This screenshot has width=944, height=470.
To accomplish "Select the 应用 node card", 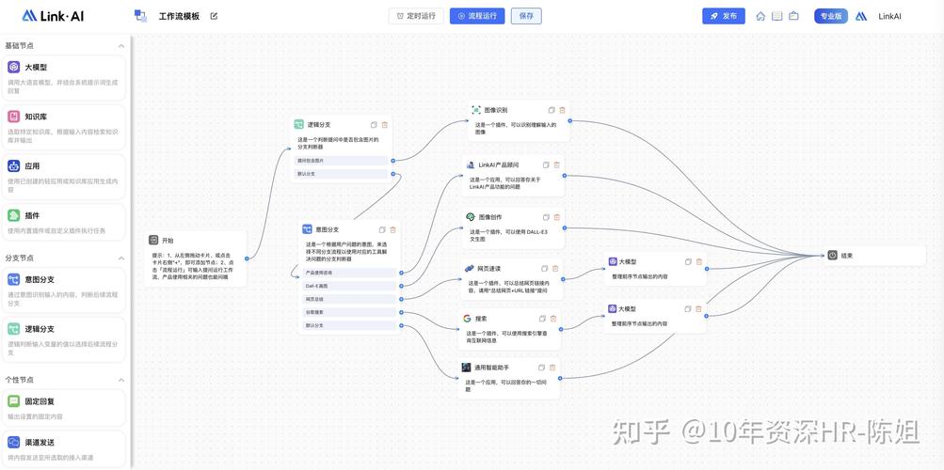I will tap(64, 177).
